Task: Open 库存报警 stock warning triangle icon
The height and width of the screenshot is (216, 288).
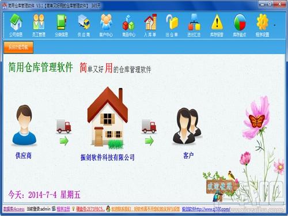Action: click(217, 25)
